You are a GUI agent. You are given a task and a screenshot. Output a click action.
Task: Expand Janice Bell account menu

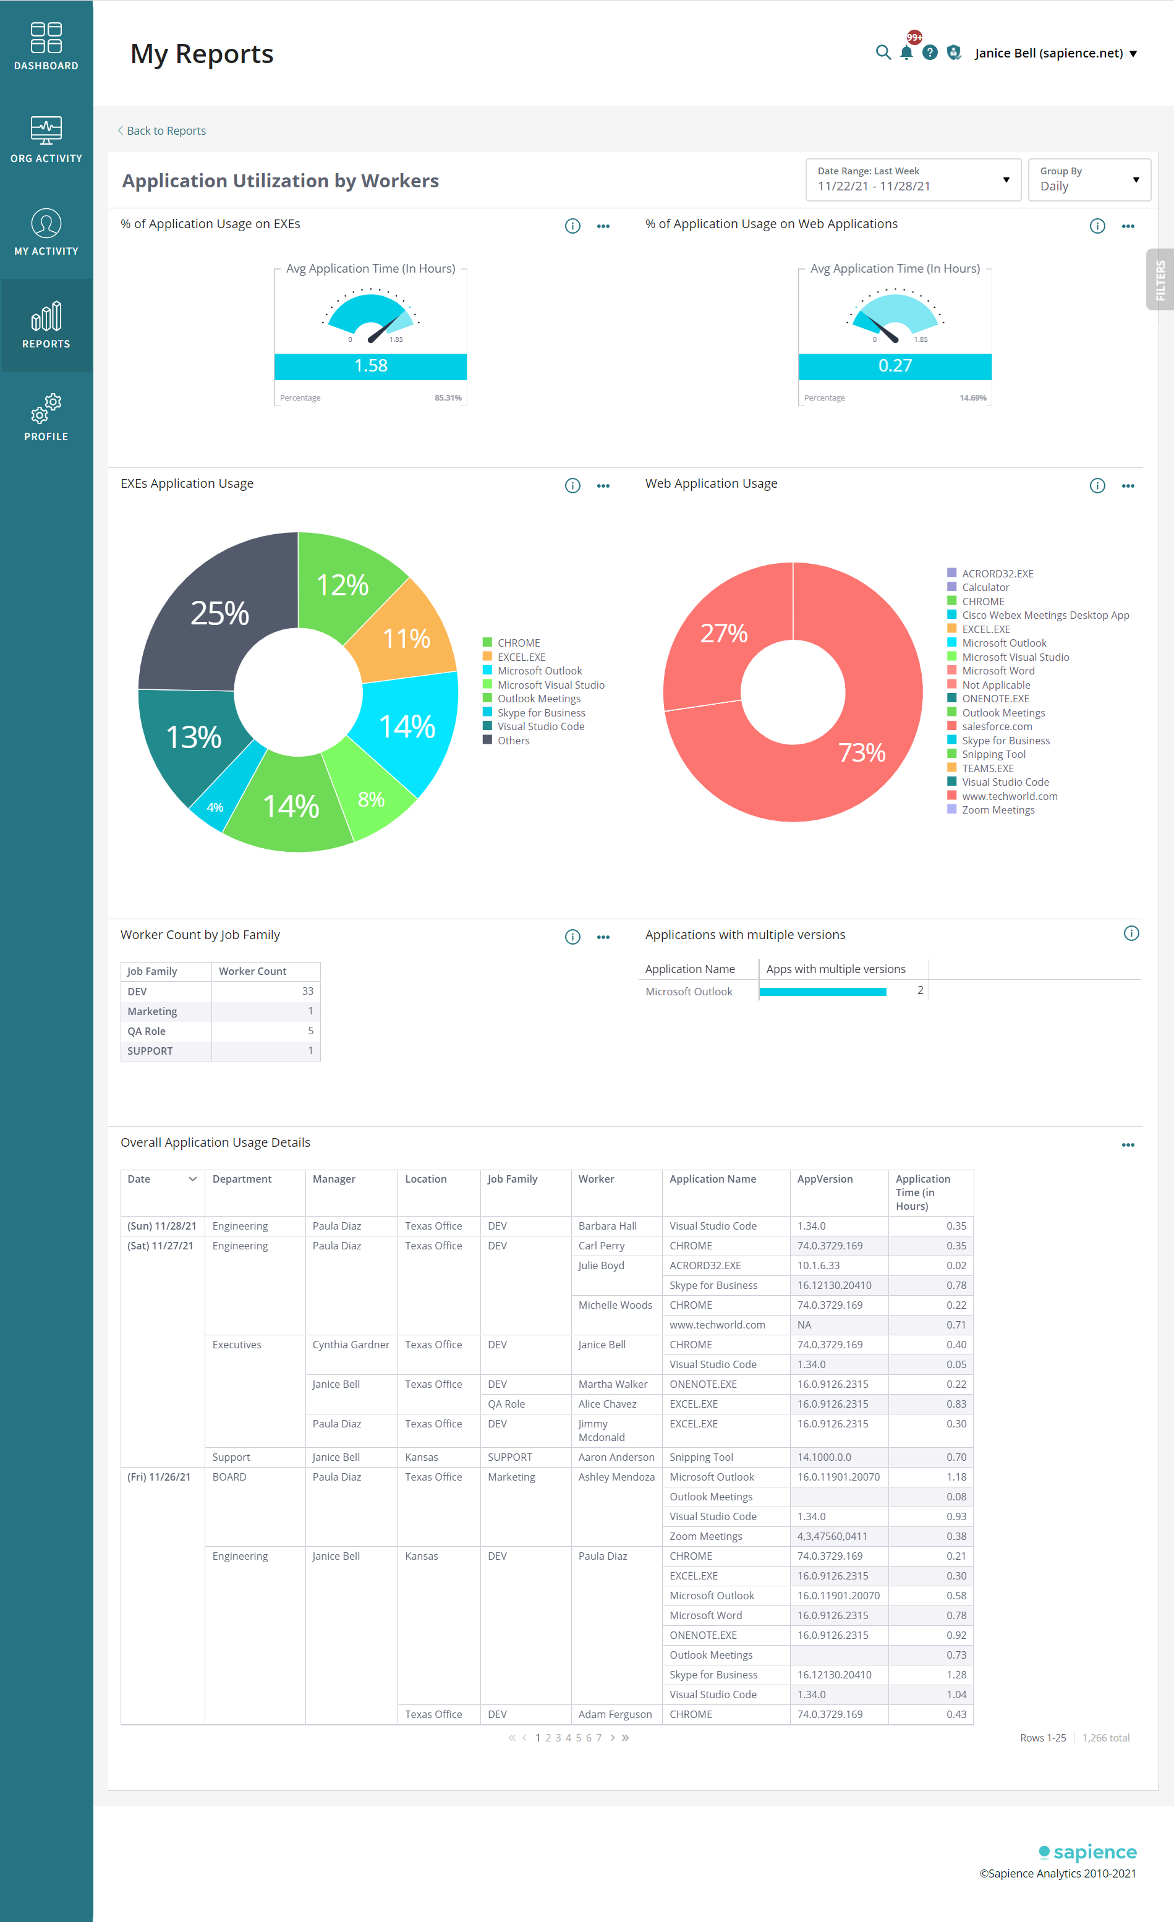(1056, 53)
